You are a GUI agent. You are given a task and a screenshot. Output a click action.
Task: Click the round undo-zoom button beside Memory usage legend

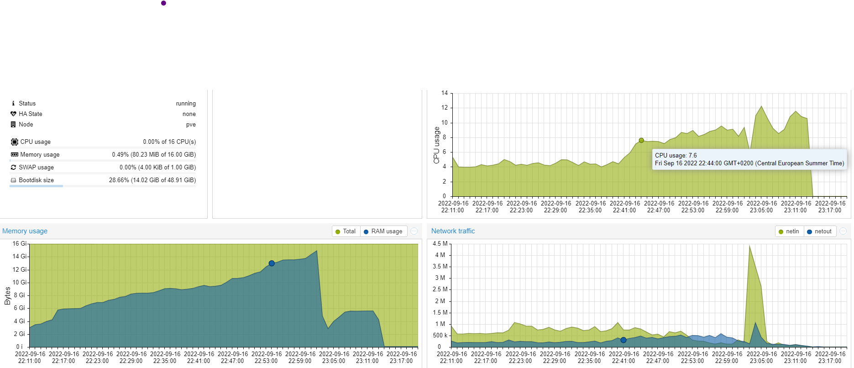coord(414,231)
